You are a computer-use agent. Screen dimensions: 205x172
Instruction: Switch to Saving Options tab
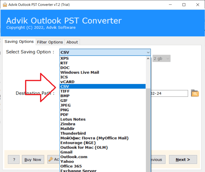19,42
